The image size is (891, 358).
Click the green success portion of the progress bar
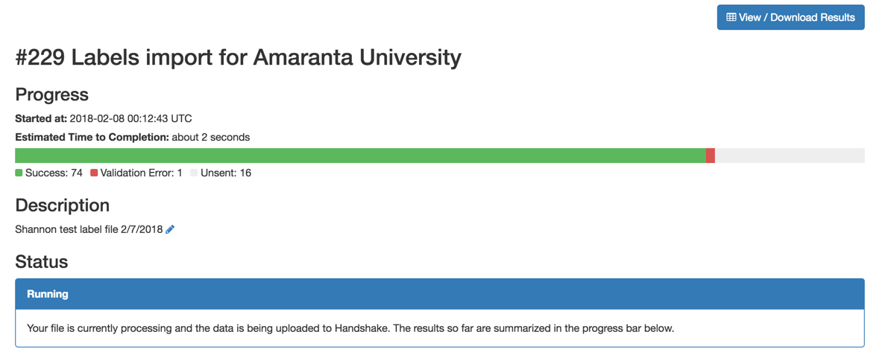[360, 156]
